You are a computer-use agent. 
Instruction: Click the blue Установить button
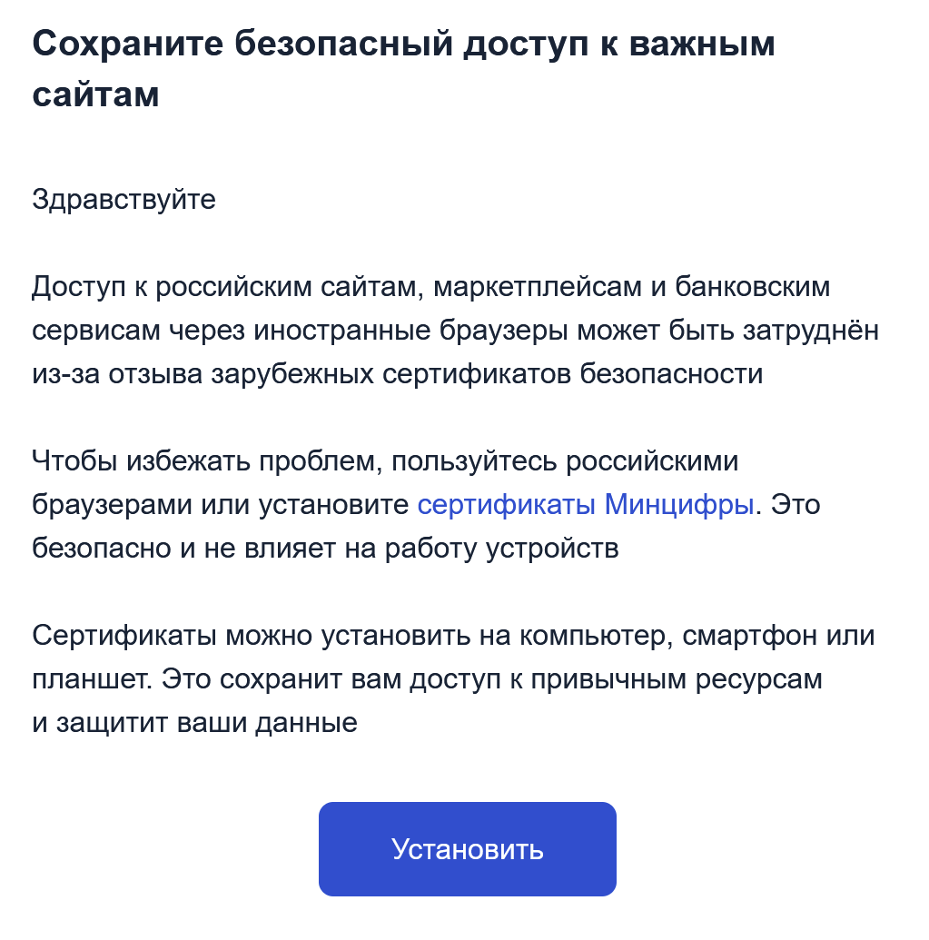click(x=467, y=849)
